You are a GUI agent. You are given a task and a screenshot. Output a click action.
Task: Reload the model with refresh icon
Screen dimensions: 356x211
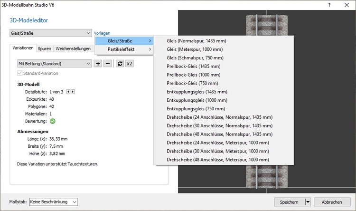120,64
